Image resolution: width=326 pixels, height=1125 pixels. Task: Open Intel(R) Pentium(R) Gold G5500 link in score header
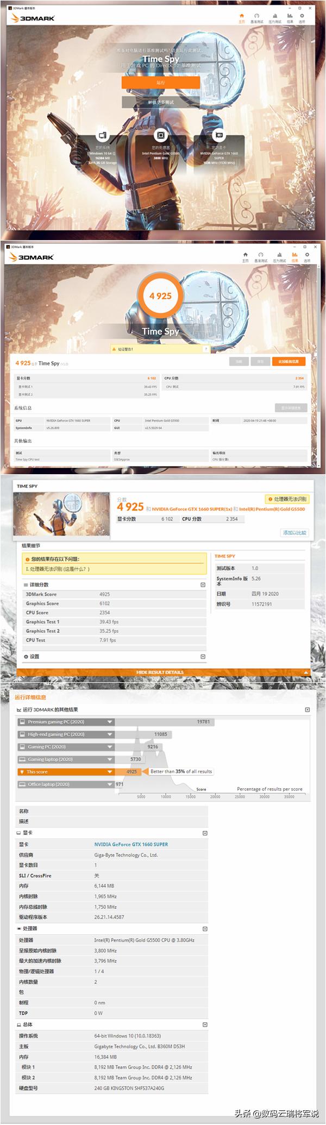coord(272,509)
